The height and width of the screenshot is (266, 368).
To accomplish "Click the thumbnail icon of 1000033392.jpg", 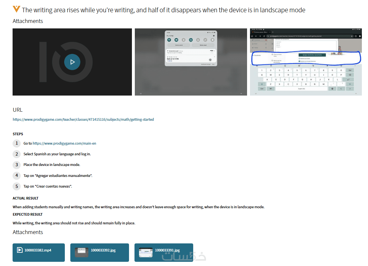I will click(82, 252).
